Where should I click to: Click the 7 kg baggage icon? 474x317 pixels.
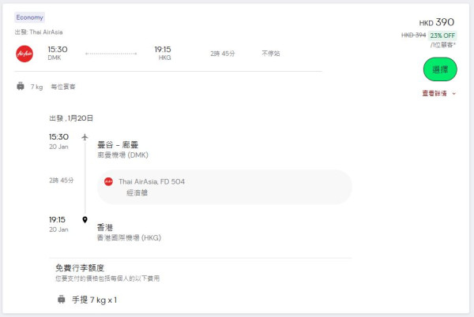pos(20,86)
